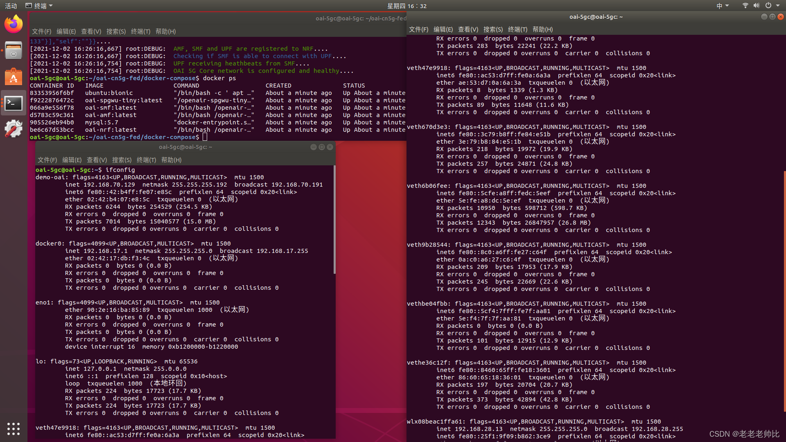Open the settings tools dock icon
786x442 pixels.
(14, 129)
